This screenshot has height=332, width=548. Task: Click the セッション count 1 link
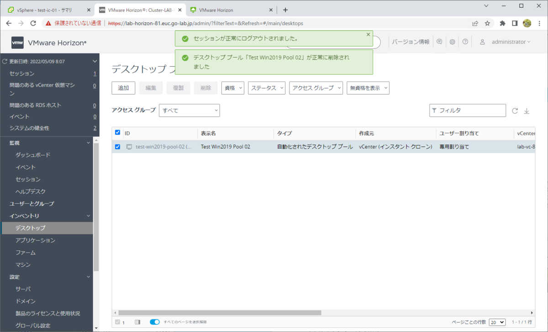pos(95,73)
